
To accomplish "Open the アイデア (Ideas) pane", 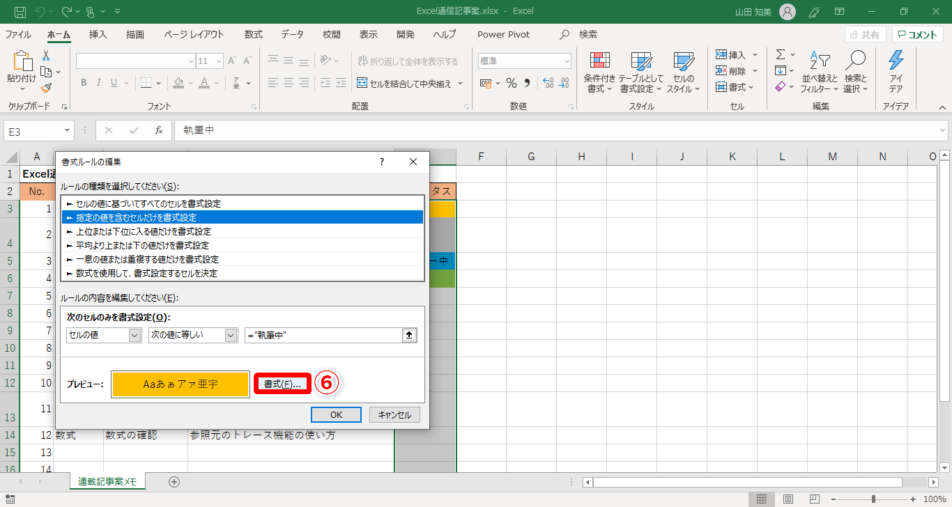I will (x=896, y=71).
